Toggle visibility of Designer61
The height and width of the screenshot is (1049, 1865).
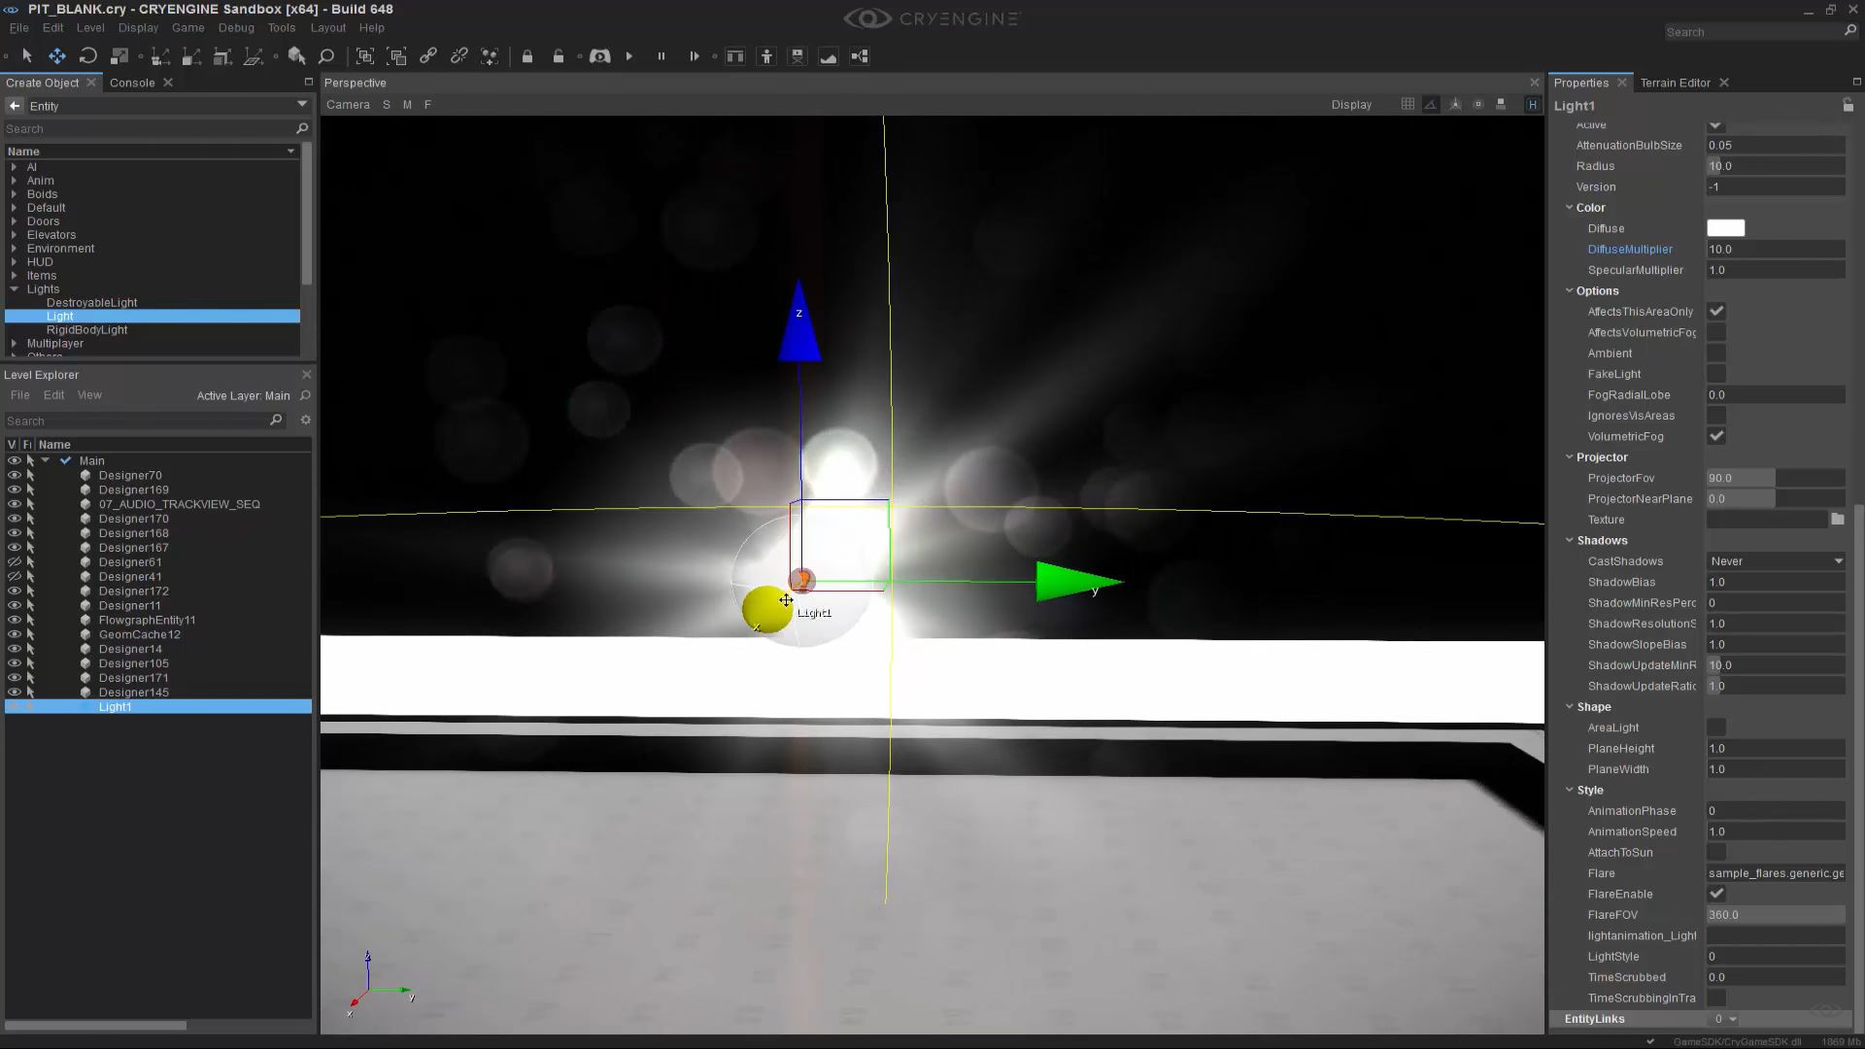point(14,562)
